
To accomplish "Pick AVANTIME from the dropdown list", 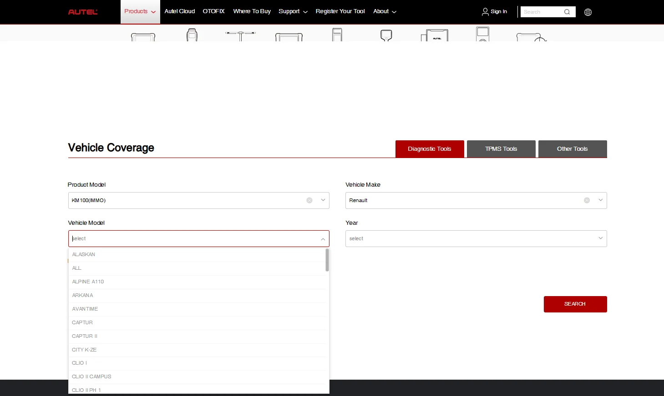I will point(198,309).
